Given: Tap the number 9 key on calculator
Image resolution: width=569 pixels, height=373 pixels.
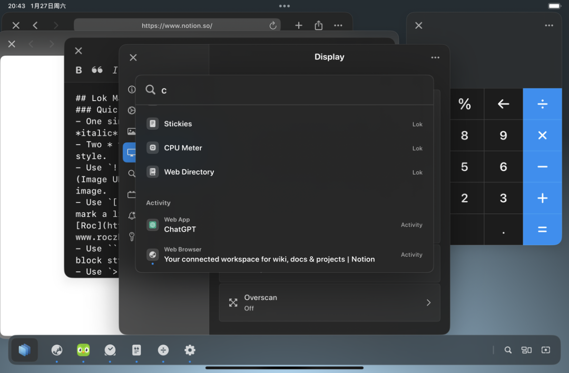Looking at the screenshot, I should pyautogui.click(x=503, y=135).
